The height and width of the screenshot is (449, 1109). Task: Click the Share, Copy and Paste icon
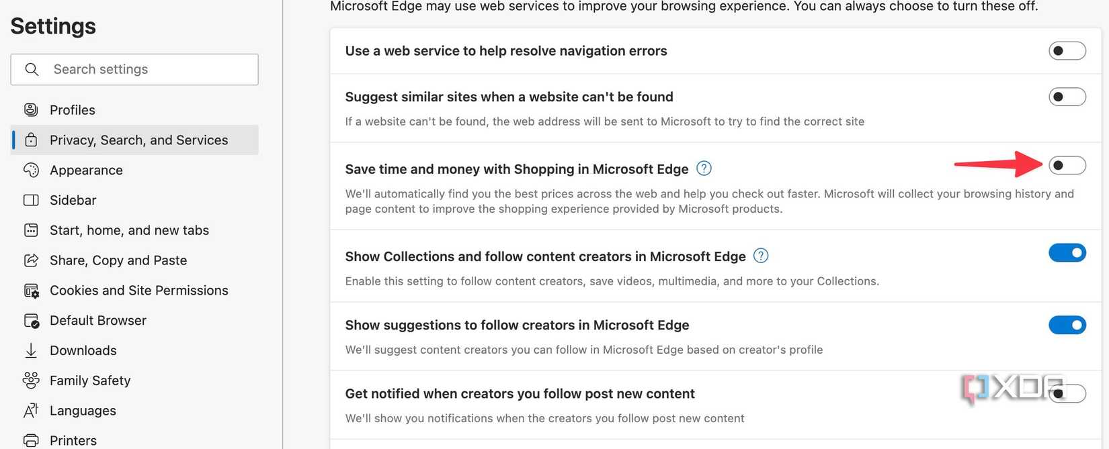pos(31,260)
